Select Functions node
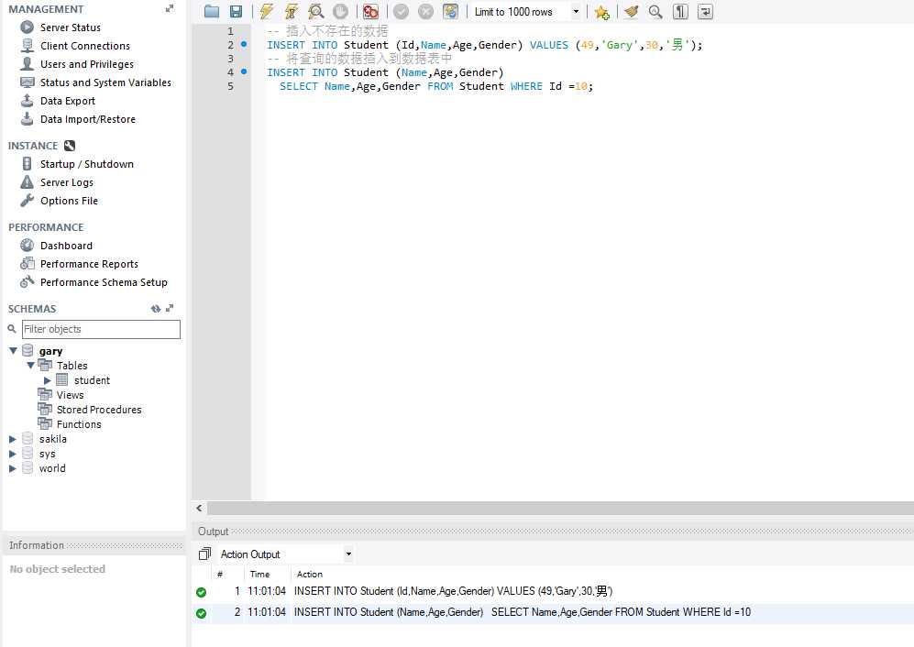This screenshot has height=647, width=914. coord(79,424)
